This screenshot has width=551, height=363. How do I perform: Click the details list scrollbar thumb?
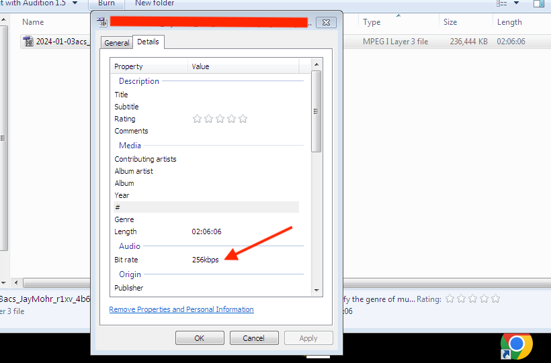(x=316, y=111)
